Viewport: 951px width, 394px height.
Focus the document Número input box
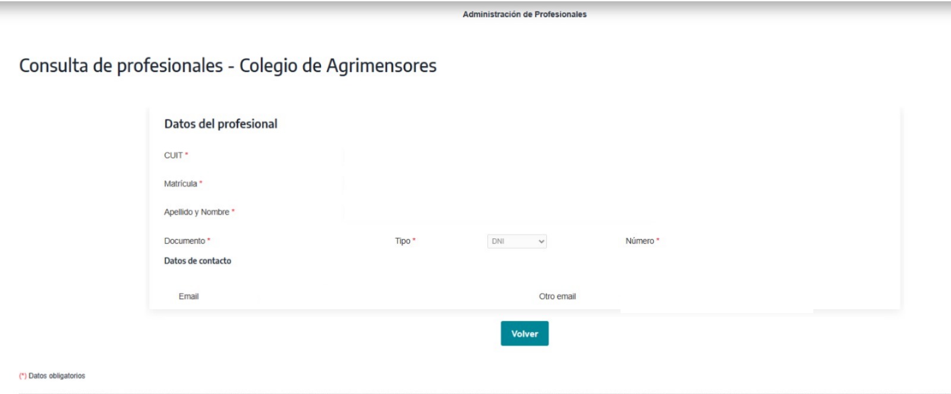tap(773, 241)
